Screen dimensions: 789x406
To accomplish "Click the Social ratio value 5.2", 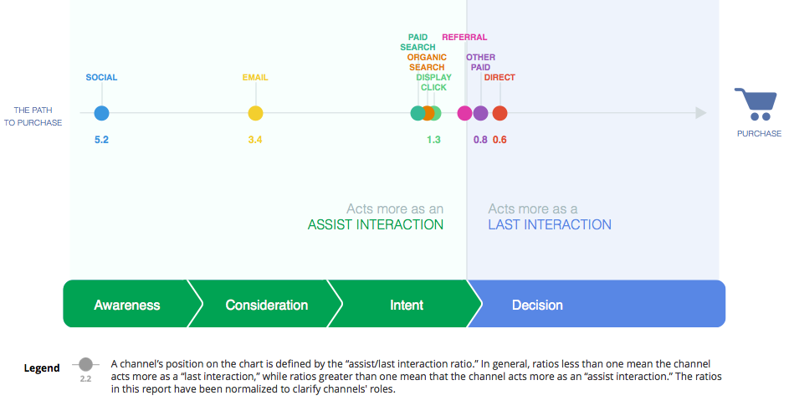I will [x=101, y=140].
